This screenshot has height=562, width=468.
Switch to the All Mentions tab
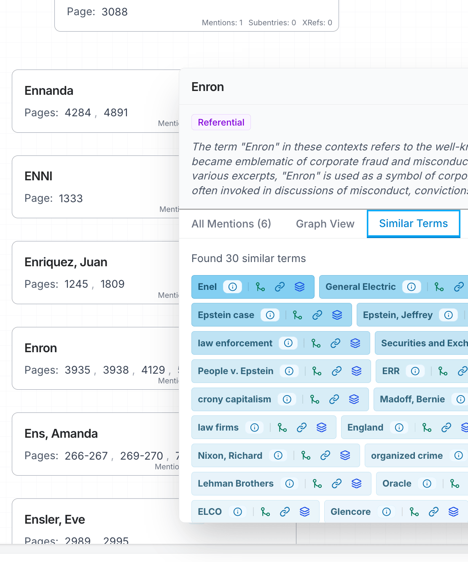tap(231, 224)
